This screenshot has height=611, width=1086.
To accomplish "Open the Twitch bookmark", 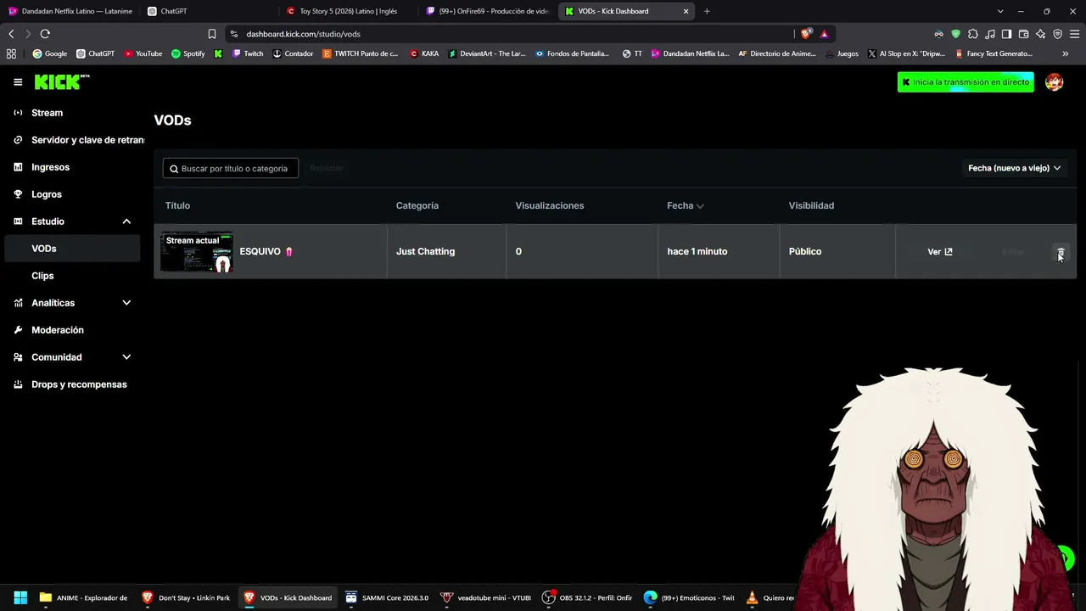I will tap(248, 53).
